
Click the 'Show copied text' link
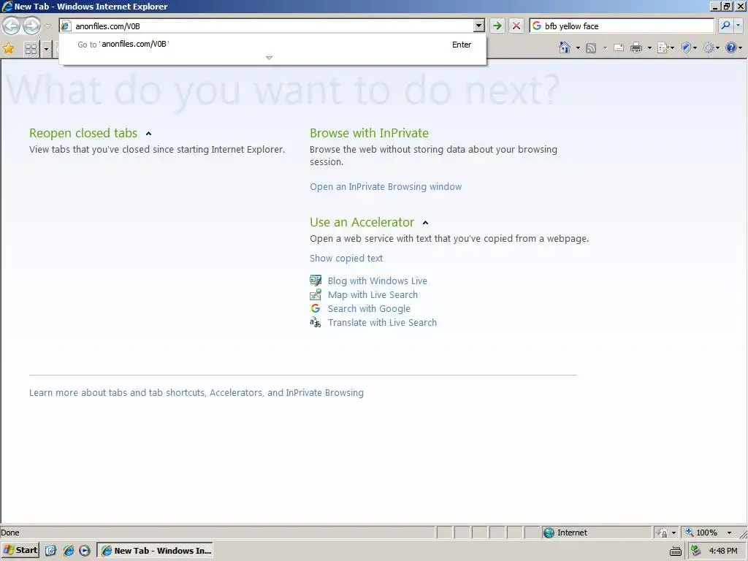[x=346, y=258]
